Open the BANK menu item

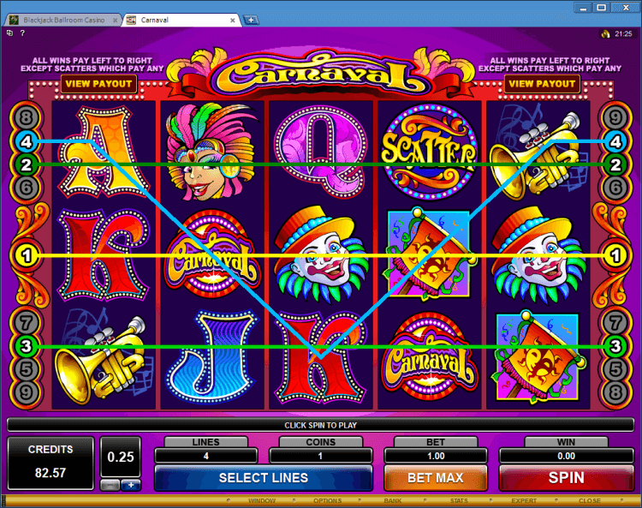click(393, 500)
